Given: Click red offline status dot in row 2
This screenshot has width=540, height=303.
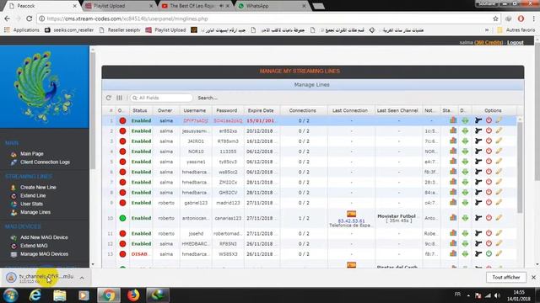Looking at the screenshot, I should tap(122, 131).
